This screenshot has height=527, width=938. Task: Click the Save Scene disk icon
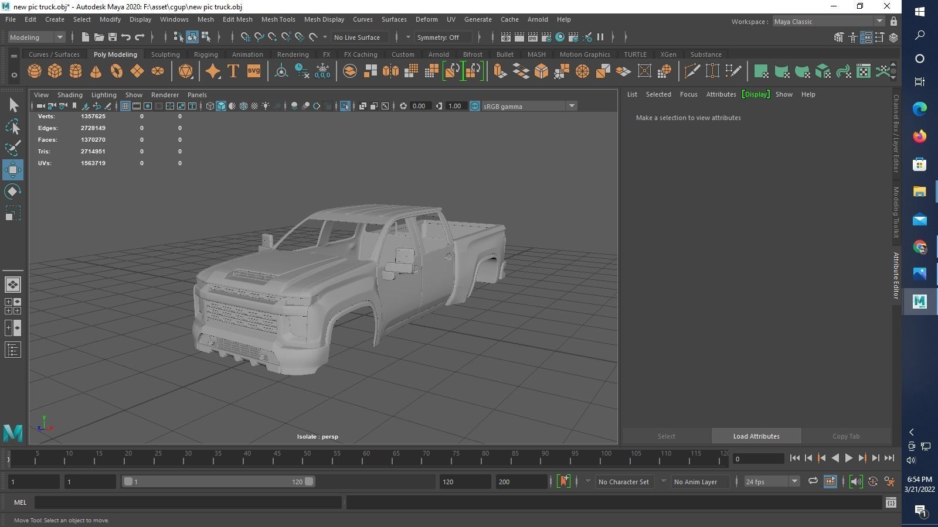tap(113, 37)
